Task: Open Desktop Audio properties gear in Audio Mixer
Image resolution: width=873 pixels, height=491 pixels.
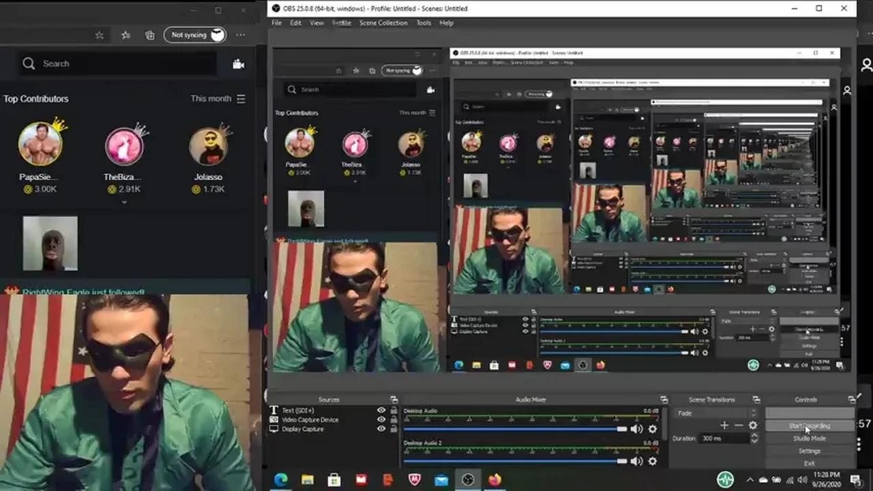Action: coord(651,429)
